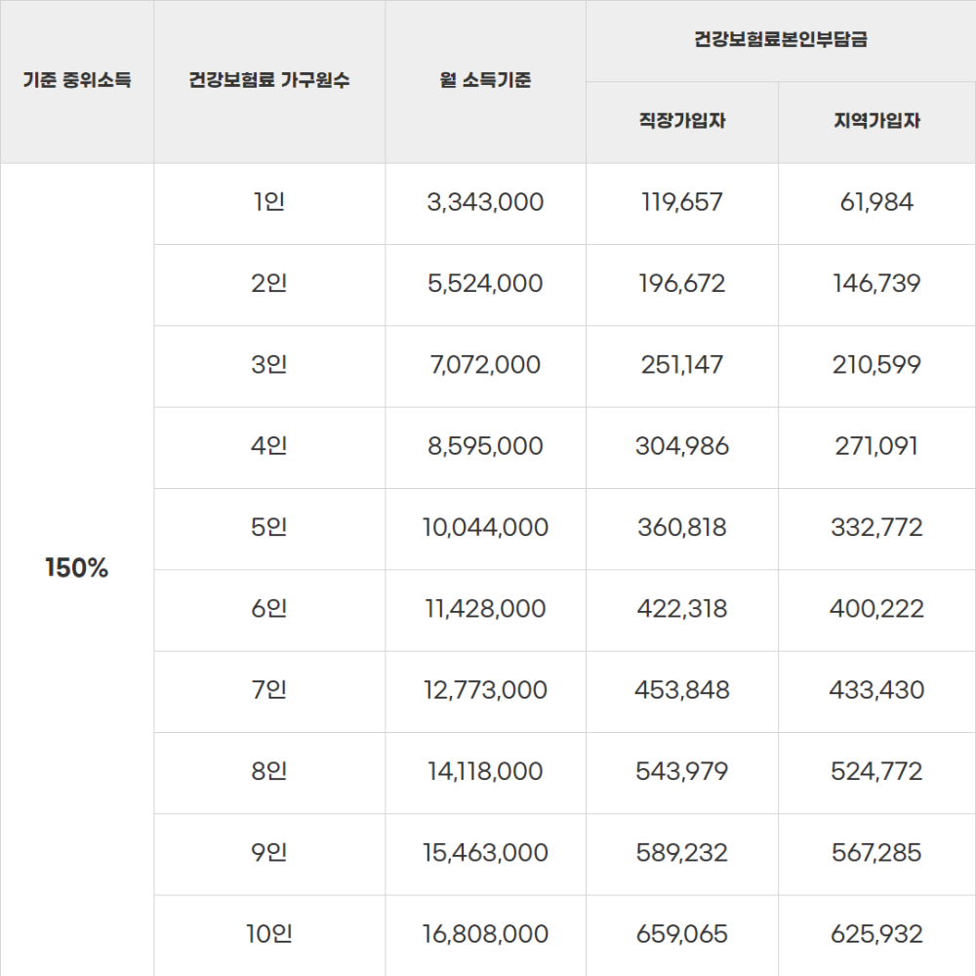The width and height of the screenshot is (976, 976).
Task: Click the 지역가입자 sub-header
Action: 876,122
